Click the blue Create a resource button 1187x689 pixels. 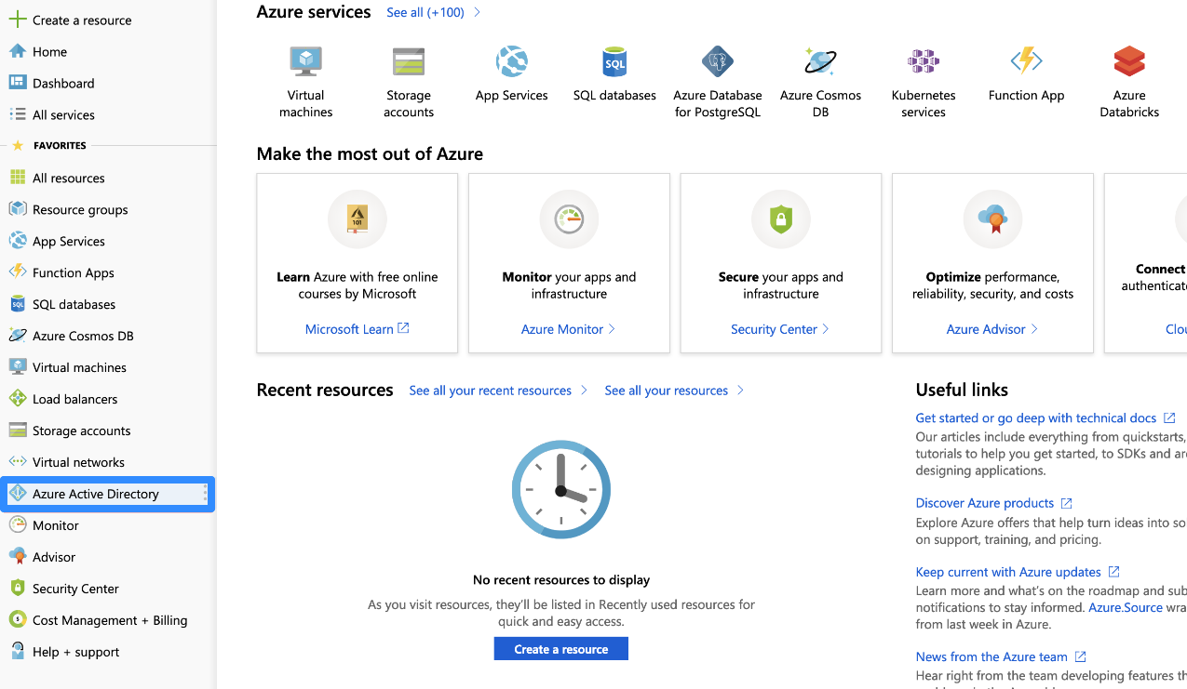pyautogui.click(x=561, y=649)
